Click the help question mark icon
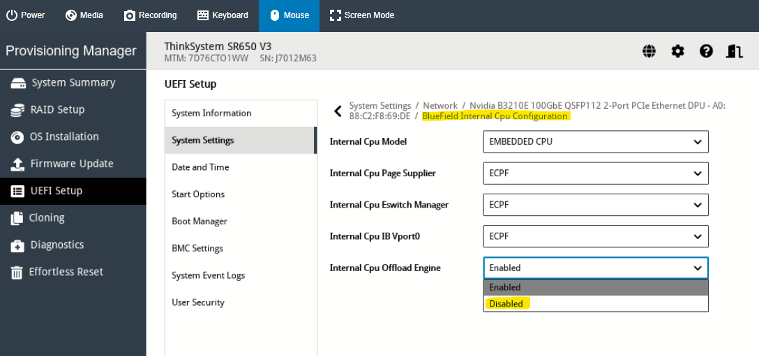Image resolution: width=759 pixels, height=356 pixels. [706, 51]
